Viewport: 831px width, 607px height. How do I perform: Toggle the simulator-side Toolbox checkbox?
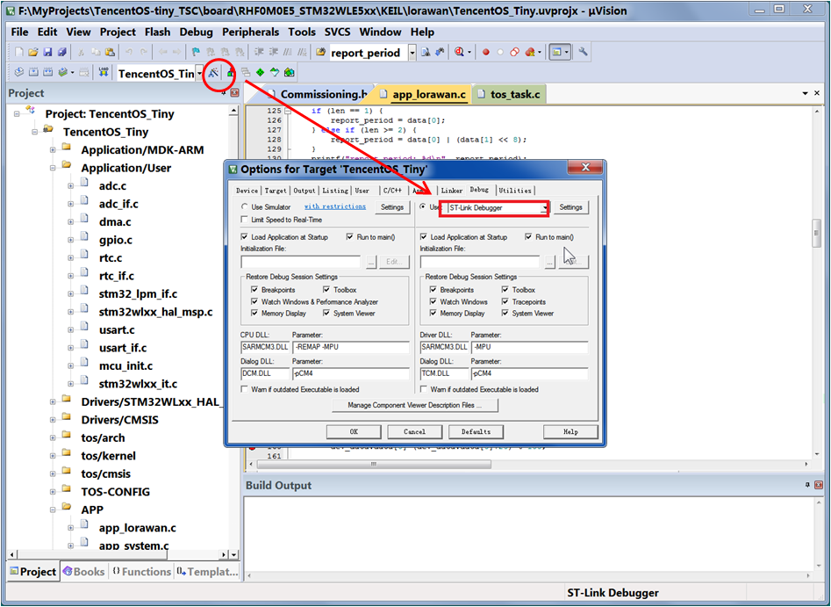(326, 290)
